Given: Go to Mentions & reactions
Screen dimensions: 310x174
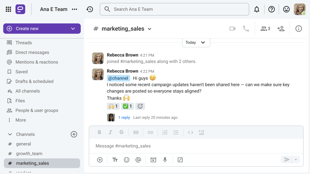Looking at the screenshot, I should tap(36, 62).
